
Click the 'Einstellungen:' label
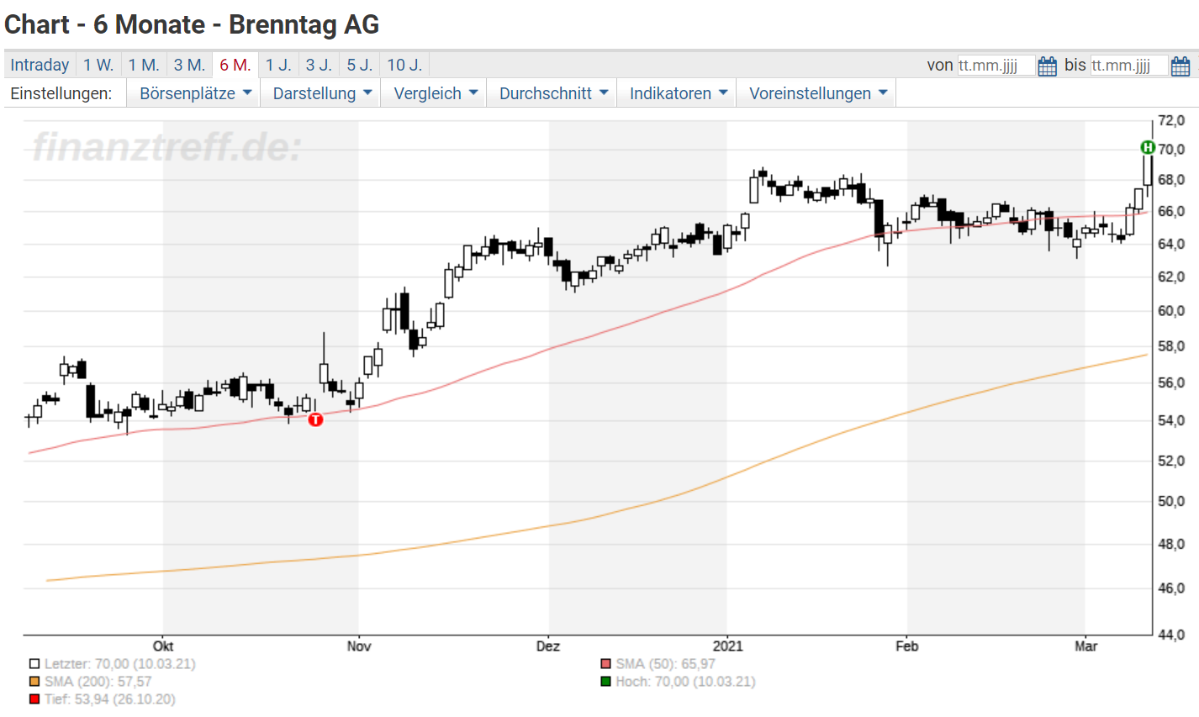[61, 93]
